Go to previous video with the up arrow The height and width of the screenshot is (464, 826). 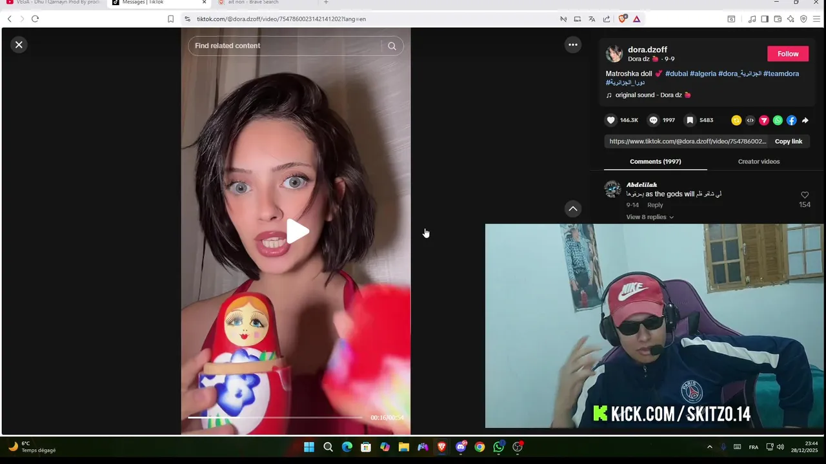point(572,208)
